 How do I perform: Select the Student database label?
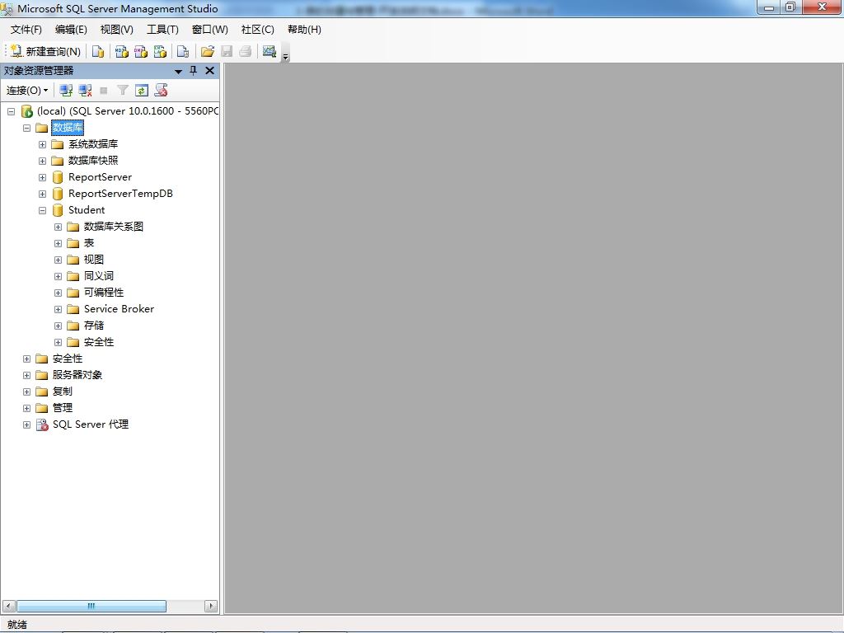[87, 210]
